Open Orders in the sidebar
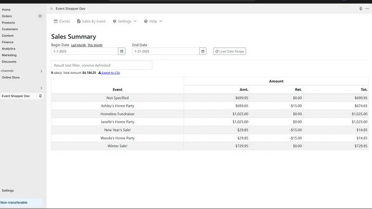The height and width of the screenshot is (209, 372). pos(7,16)
